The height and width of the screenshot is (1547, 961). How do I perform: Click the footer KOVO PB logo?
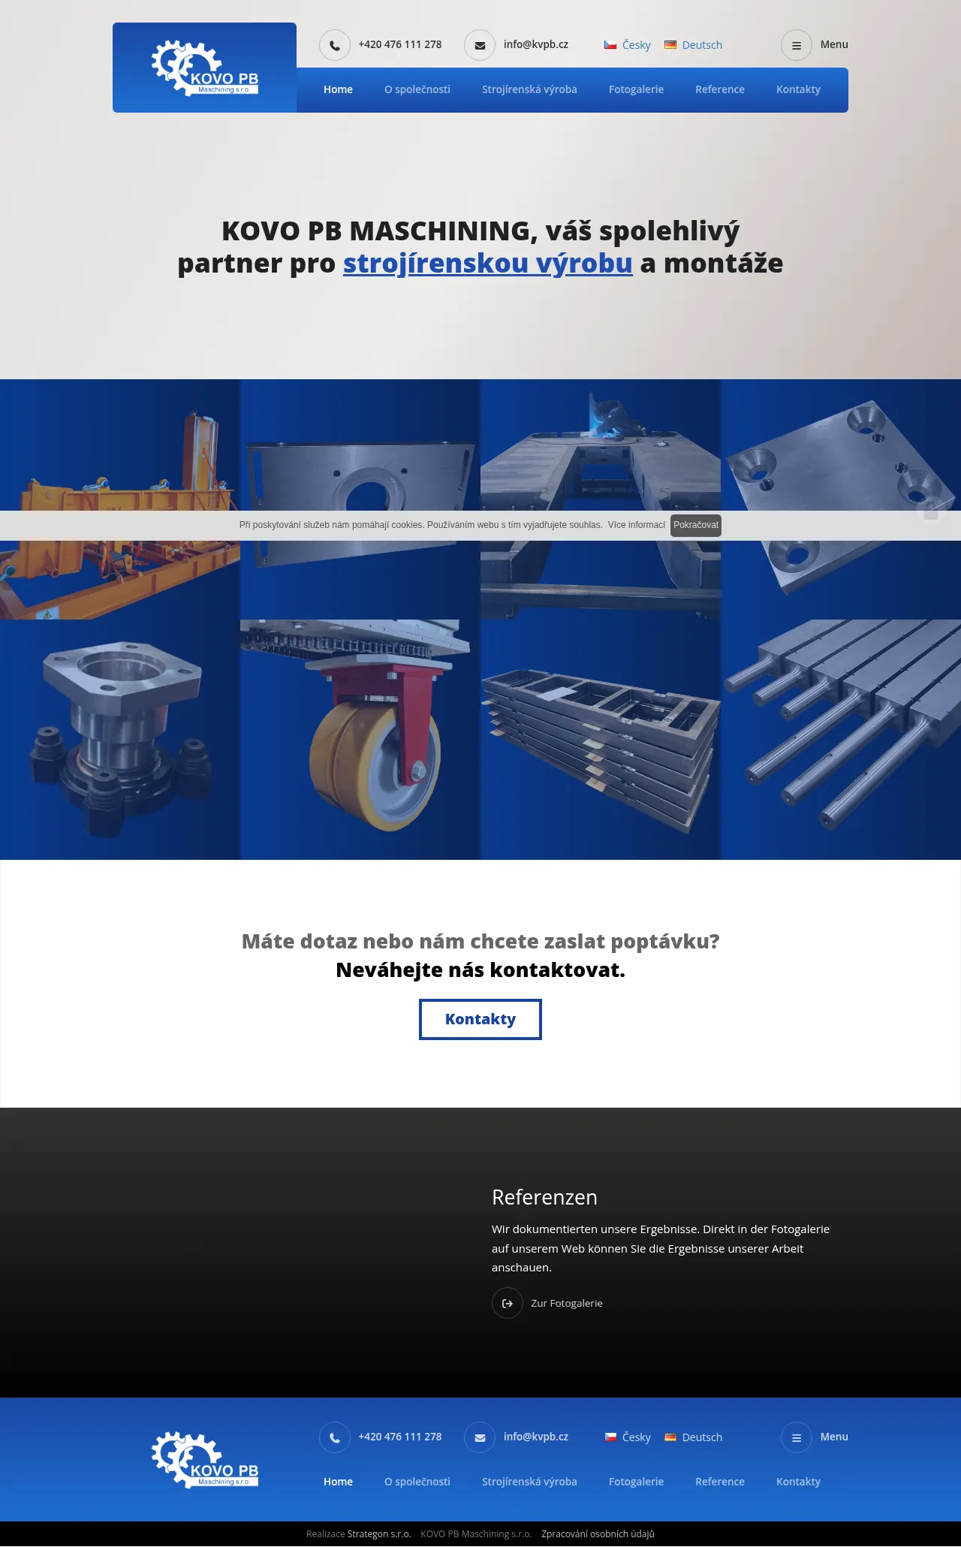pyautogui.click(x=204, y=1459)
